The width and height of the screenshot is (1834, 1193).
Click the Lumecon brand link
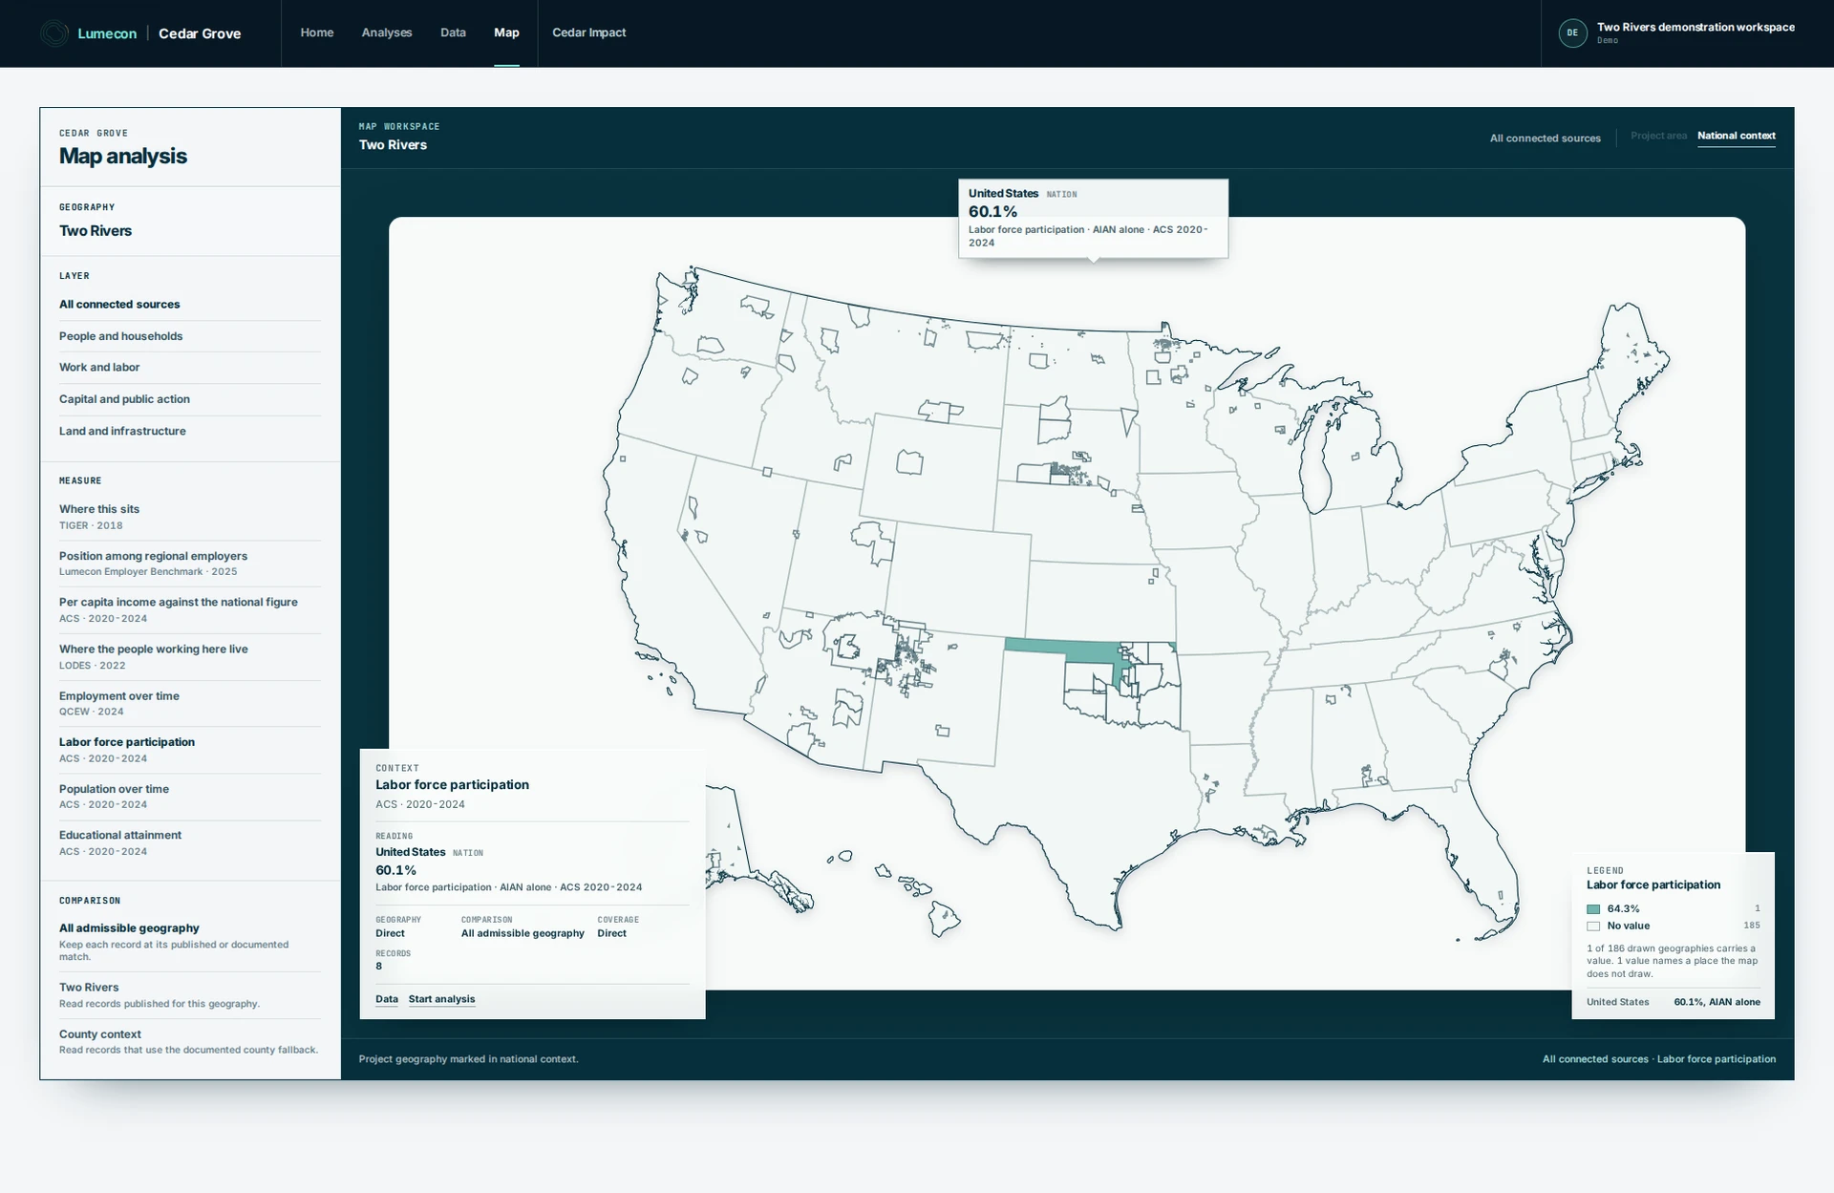coord(107,33)
